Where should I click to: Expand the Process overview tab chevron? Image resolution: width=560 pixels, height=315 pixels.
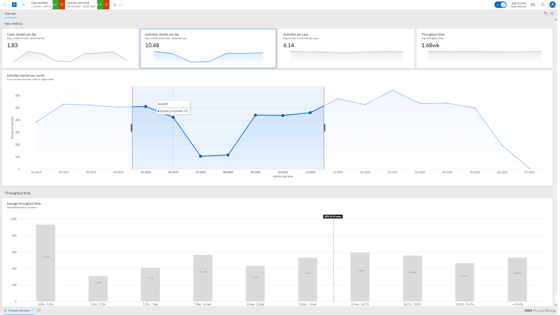click(x=32, y=311)
